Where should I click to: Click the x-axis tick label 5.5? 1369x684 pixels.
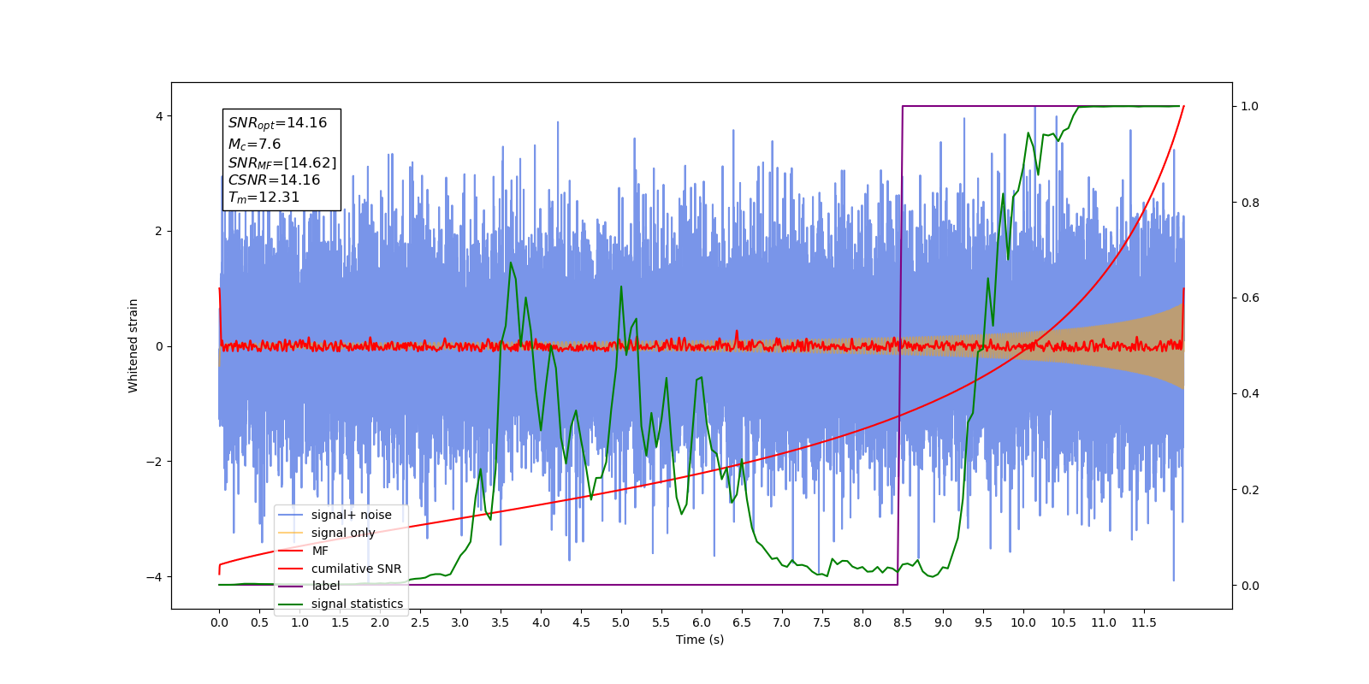(661, 622)
